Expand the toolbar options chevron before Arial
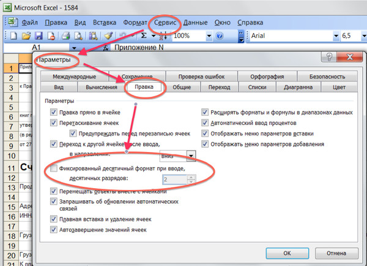The width and height of the screenshot is (367, 266). pyautogui.click(x=242, y=36)
